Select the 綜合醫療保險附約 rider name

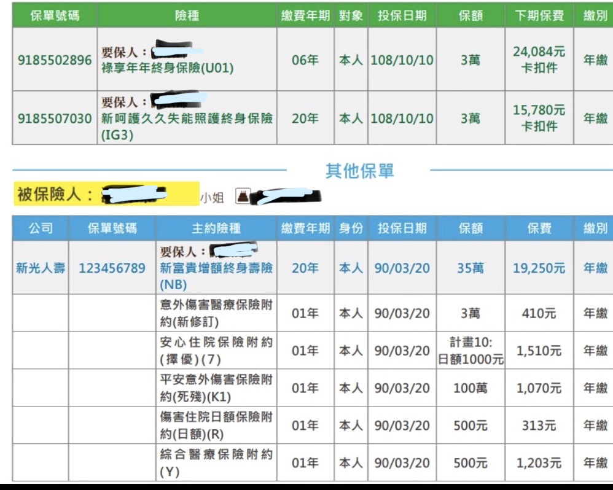tap(216, 462)
